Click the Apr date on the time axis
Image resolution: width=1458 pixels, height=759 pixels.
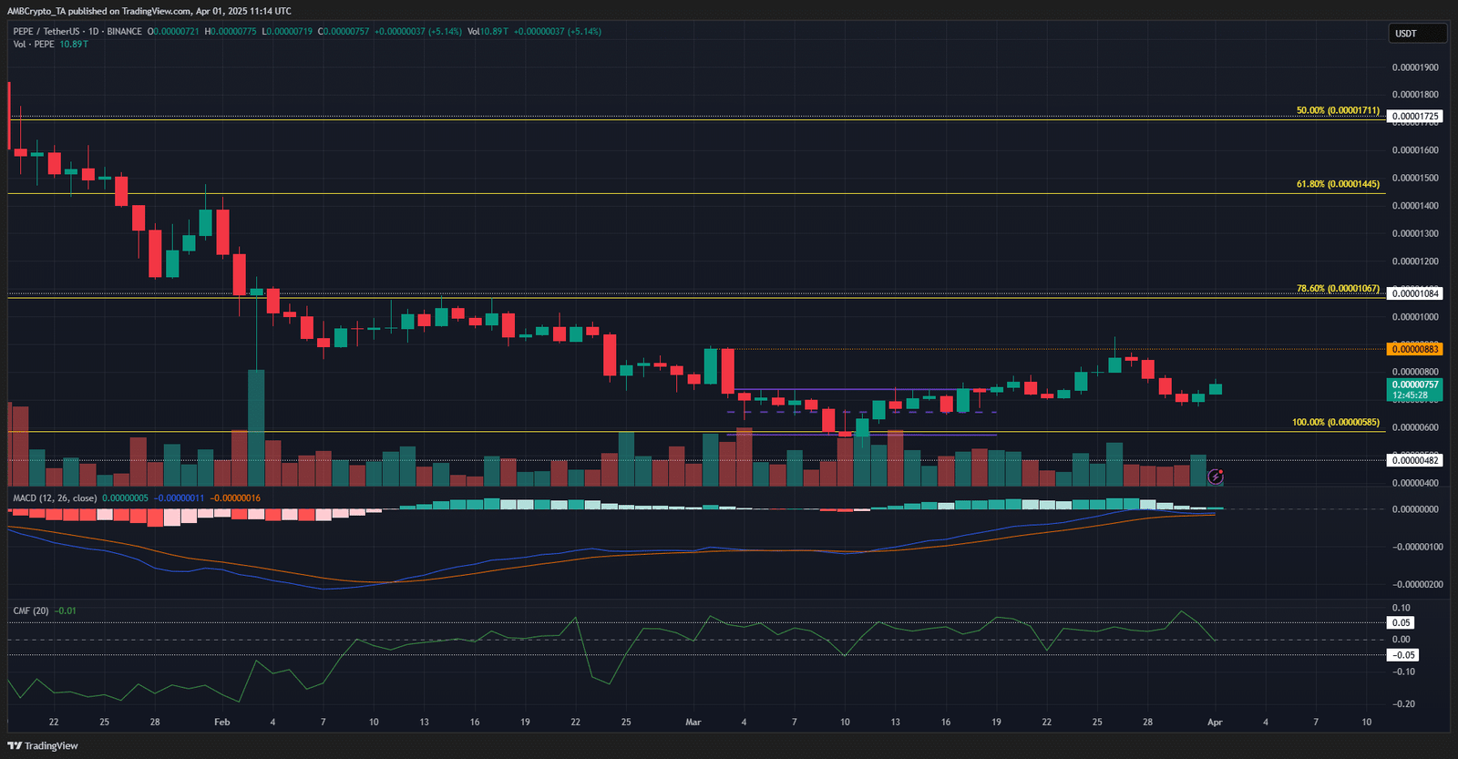tap(1215, 722)
